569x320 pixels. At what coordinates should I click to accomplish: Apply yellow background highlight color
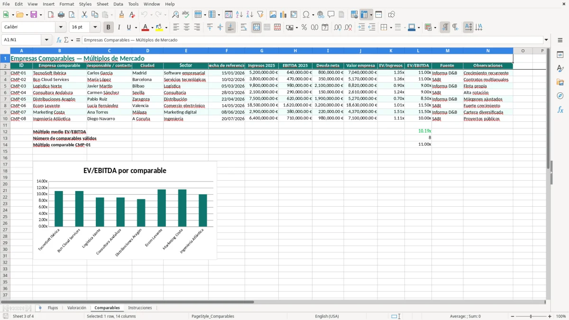click(x=159, y=27)
